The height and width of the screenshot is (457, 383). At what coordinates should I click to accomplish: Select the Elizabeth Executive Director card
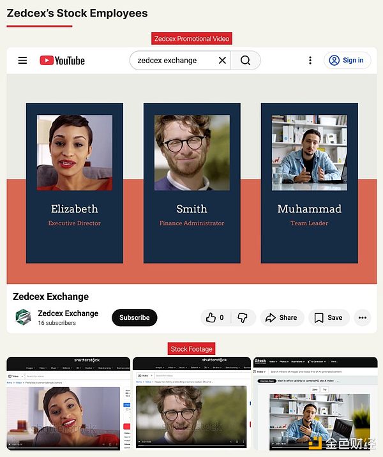pyautogui.click(x=75, y=183)
